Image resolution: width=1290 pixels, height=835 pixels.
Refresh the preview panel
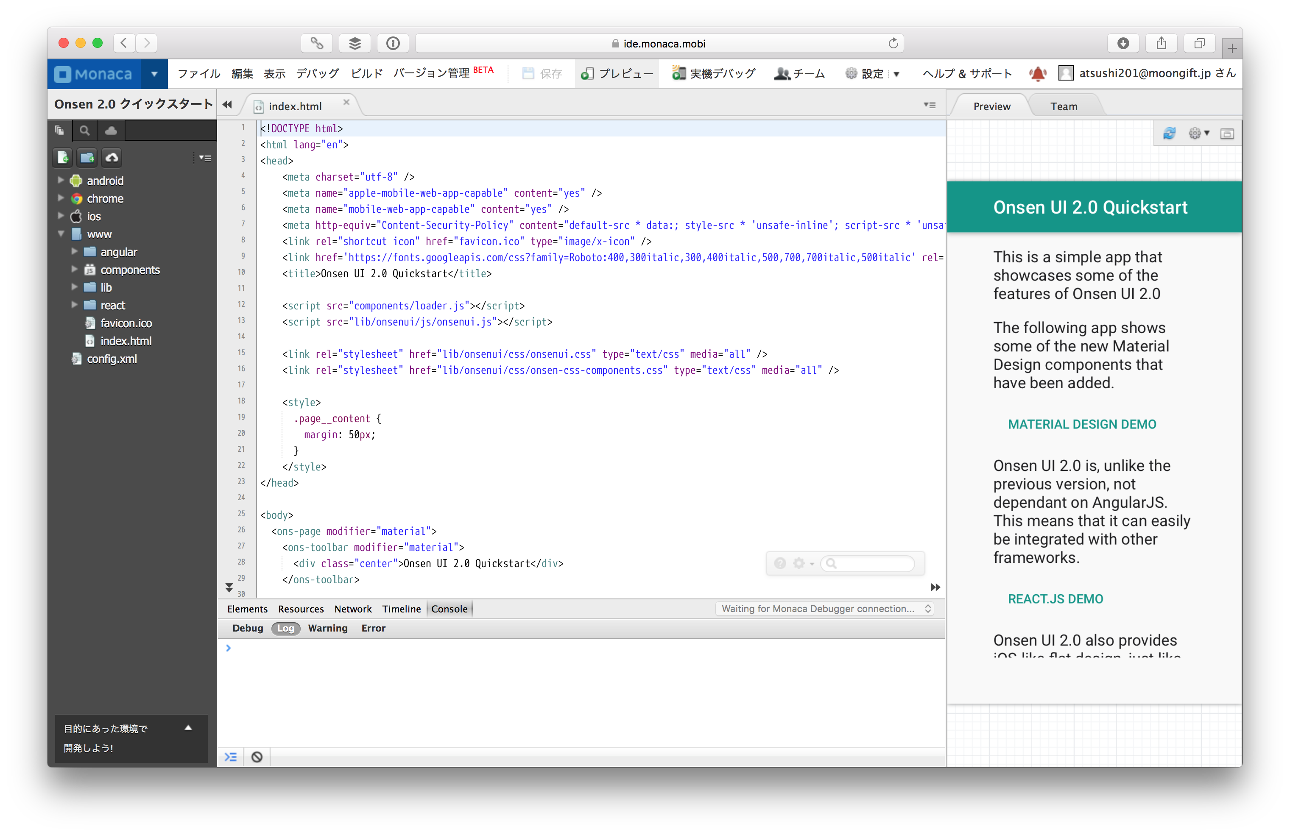(x=1169, y=133)
